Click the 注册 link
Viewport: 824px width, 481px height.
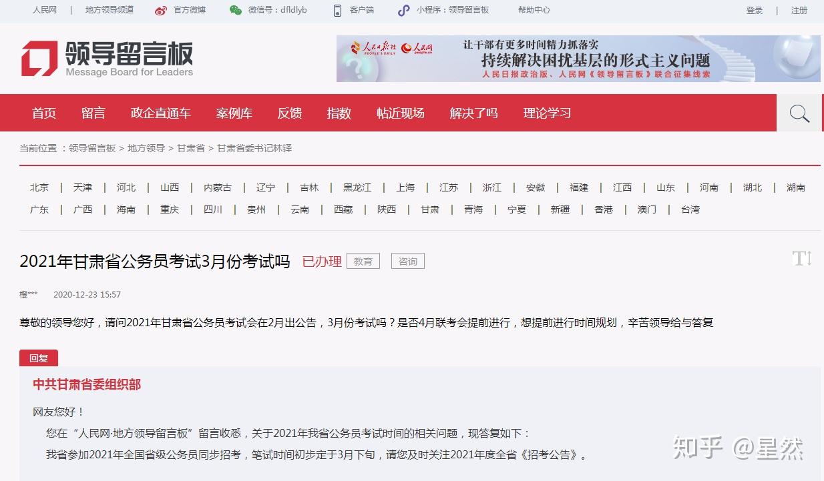(x=799, y=10)
